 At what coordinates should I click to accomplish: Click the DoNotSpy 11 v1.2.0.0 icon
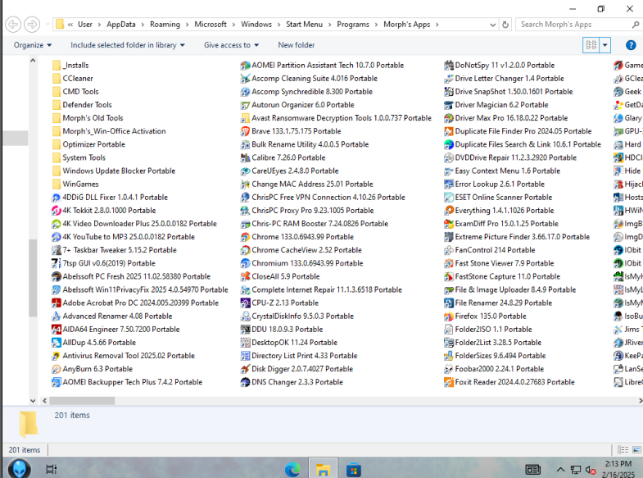(x=449, y=66)
